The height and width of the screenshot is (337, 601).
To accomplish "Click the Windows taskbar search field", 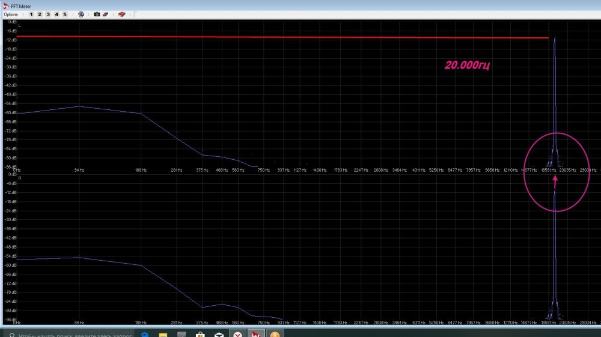I will [x=72, y=333].
